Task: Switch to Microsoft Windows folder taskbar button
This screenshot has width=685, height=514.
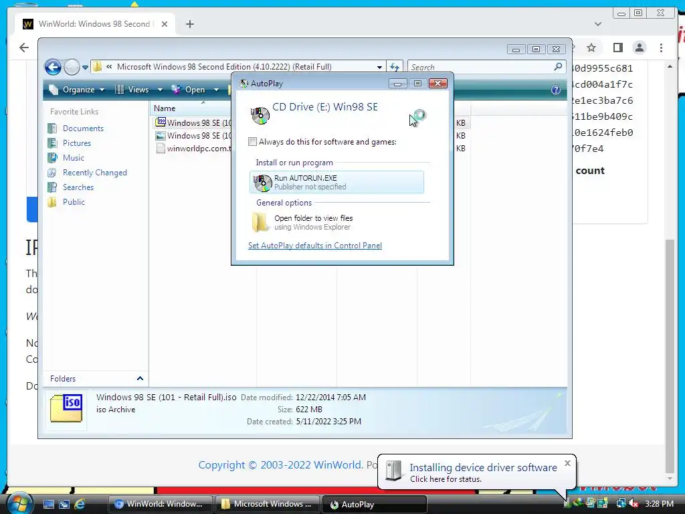Action: click(x=268, y=505)
